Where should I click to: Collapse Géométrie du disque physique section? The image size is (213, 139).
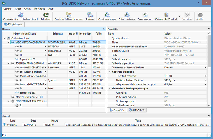110,89
